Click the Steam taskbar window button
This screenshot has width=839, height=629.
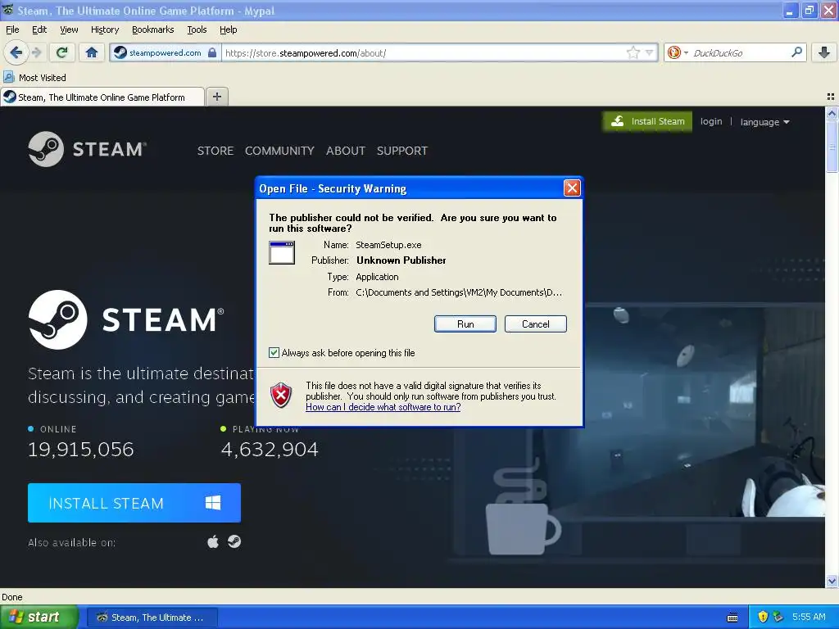pyautogui.click(x=152, y=618)
